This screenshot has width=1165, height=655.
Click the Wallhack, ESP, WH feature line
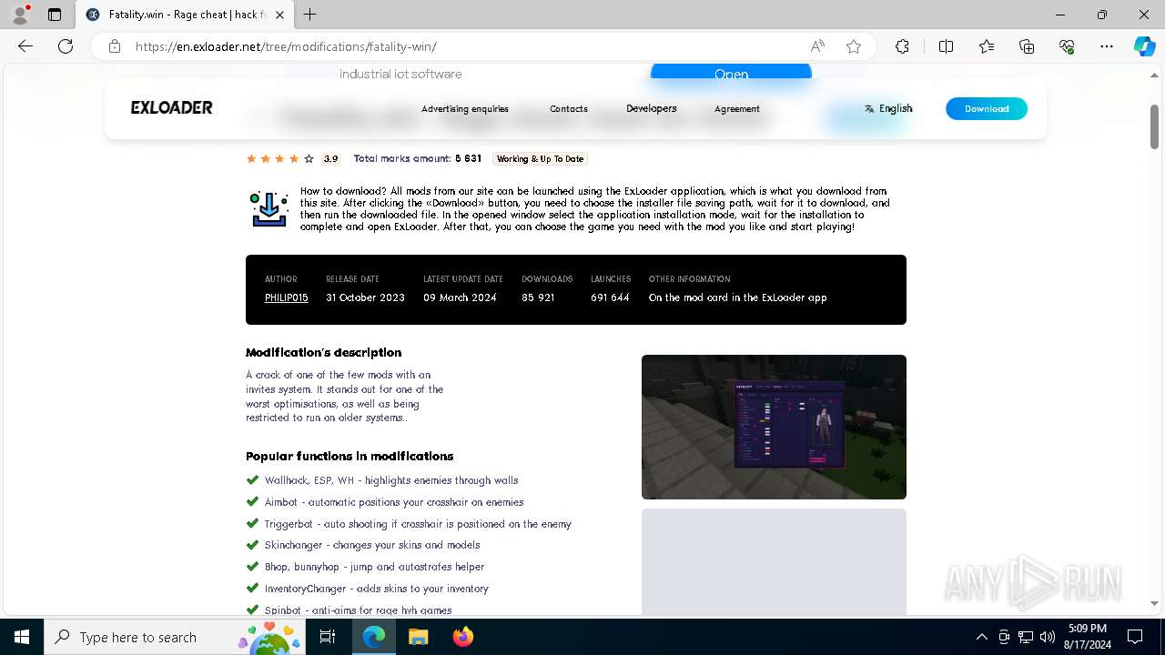391,480
